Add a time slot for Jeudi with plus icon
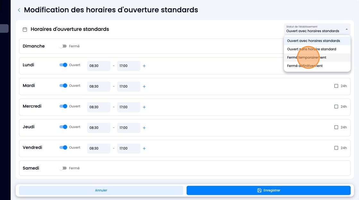This screenshot has height=200, width=359. pos(144,128)
